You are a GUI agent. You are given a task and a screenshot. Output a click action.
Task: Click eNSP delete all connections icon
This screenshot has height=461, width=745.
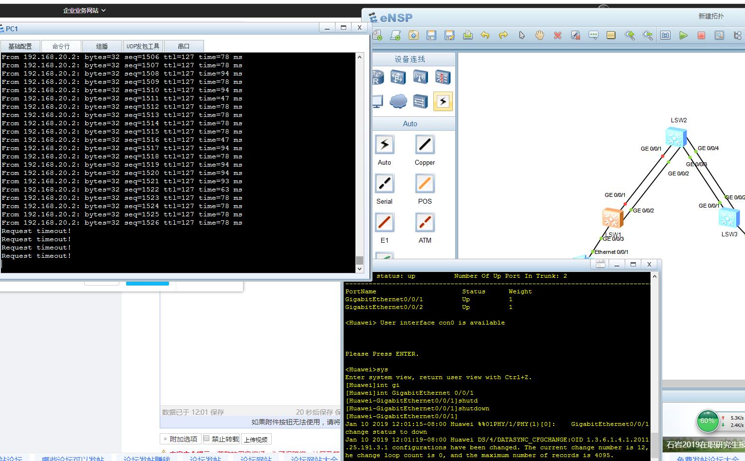pyautogui.click(x=576, y=35)
